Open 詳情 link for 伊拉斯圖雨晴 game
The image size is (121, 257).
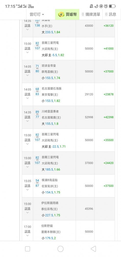[x=27, y=208]
